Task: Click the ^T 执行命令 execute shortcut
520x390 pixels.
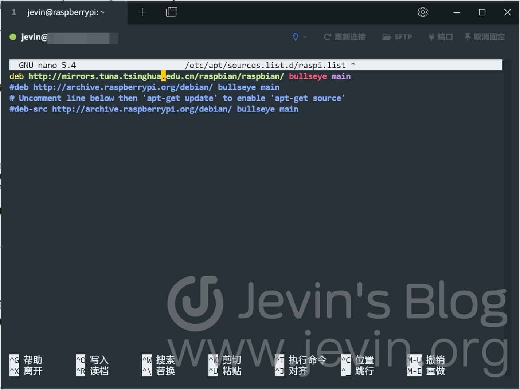Action: [x=301, y=360]
